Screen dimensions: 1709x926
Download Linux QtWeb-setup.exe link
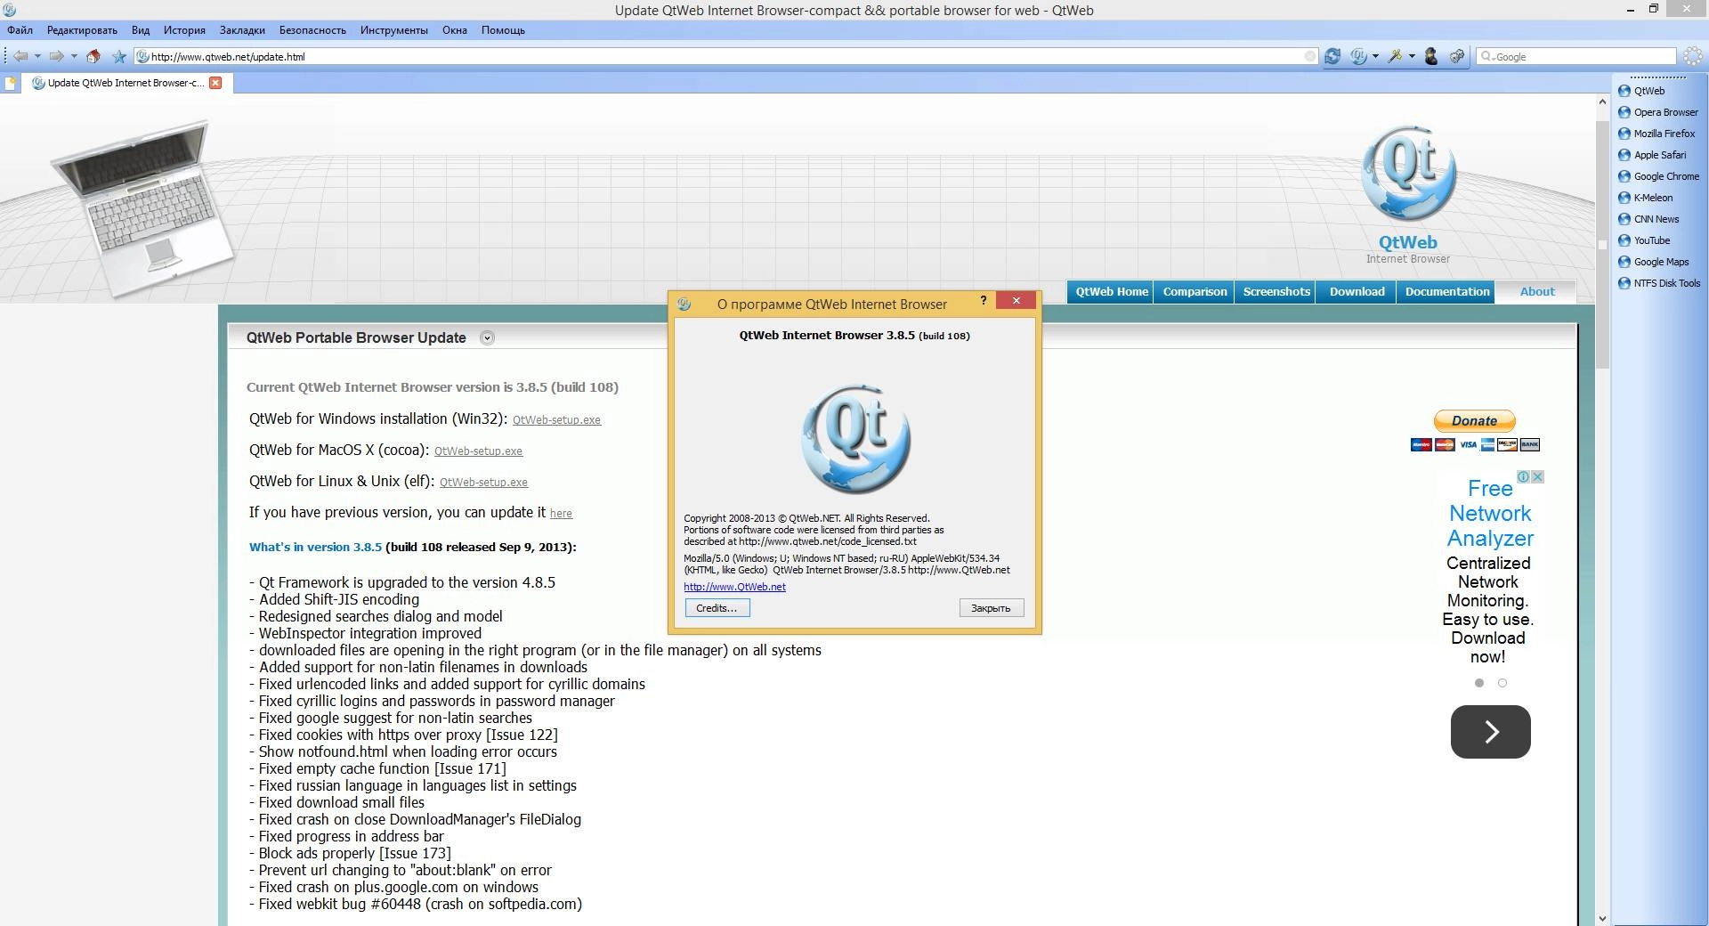483,483
